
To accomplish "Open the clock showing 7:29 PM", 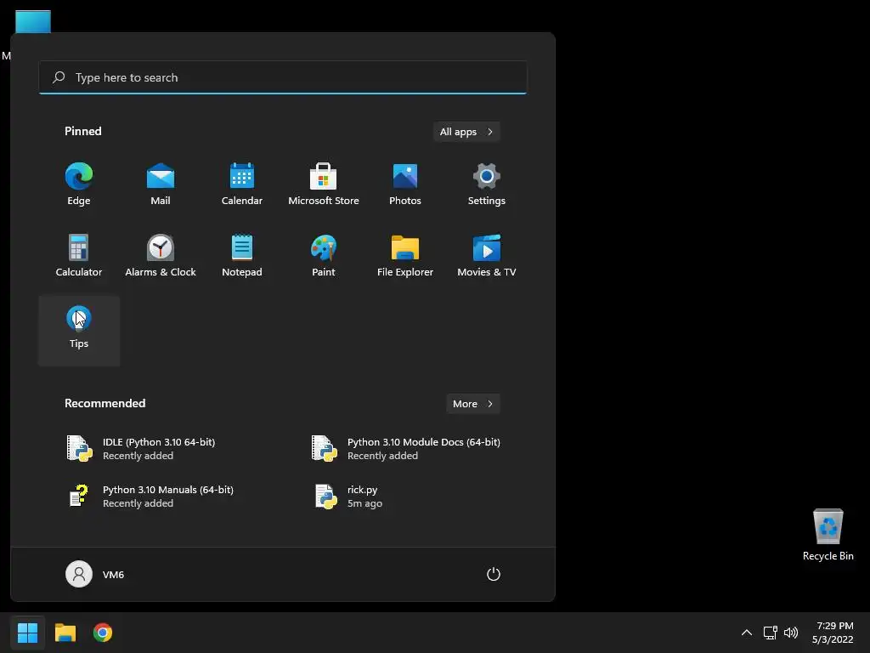I will click(833, 633).
